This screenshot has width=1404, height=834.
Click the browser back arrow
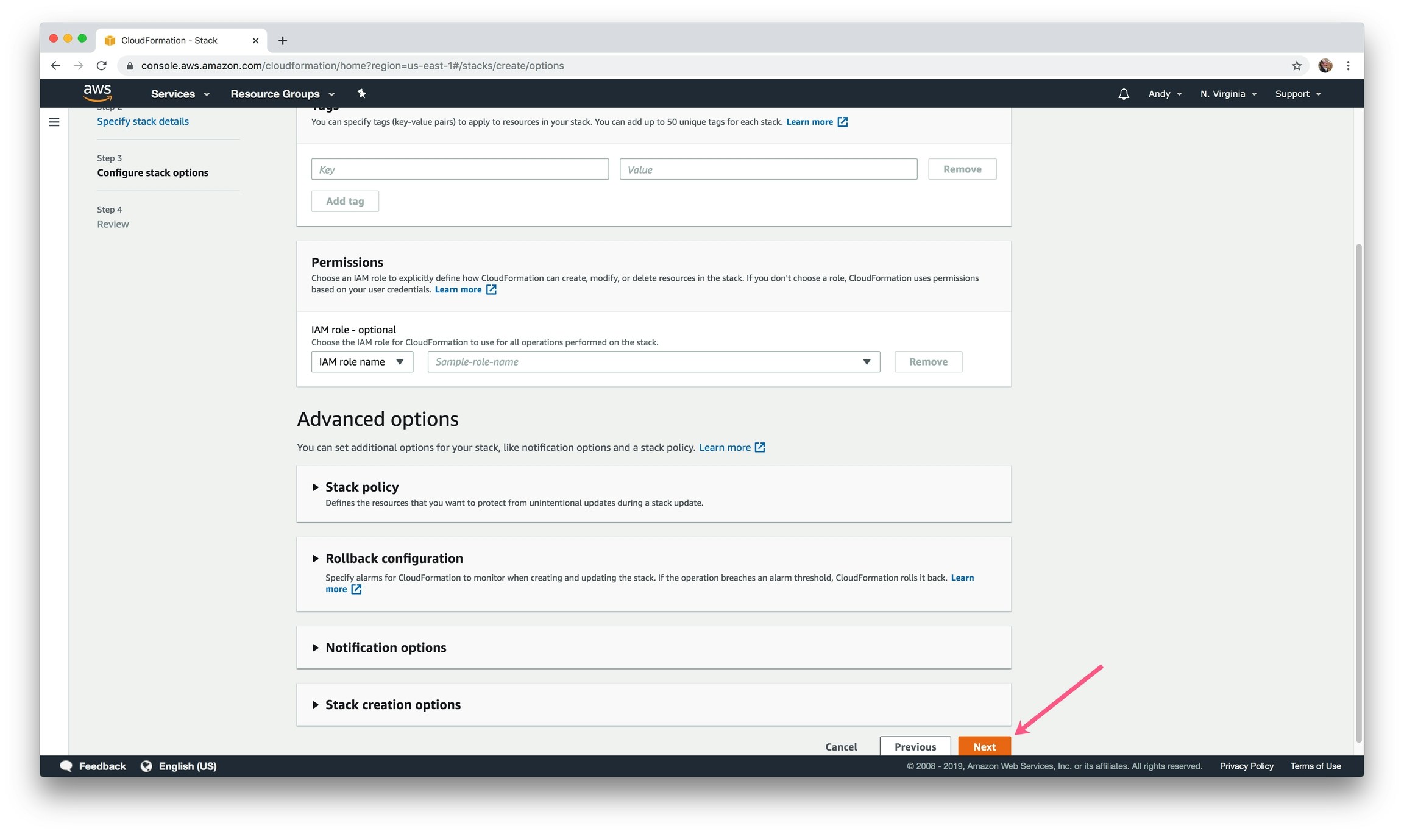coord(55,65)
